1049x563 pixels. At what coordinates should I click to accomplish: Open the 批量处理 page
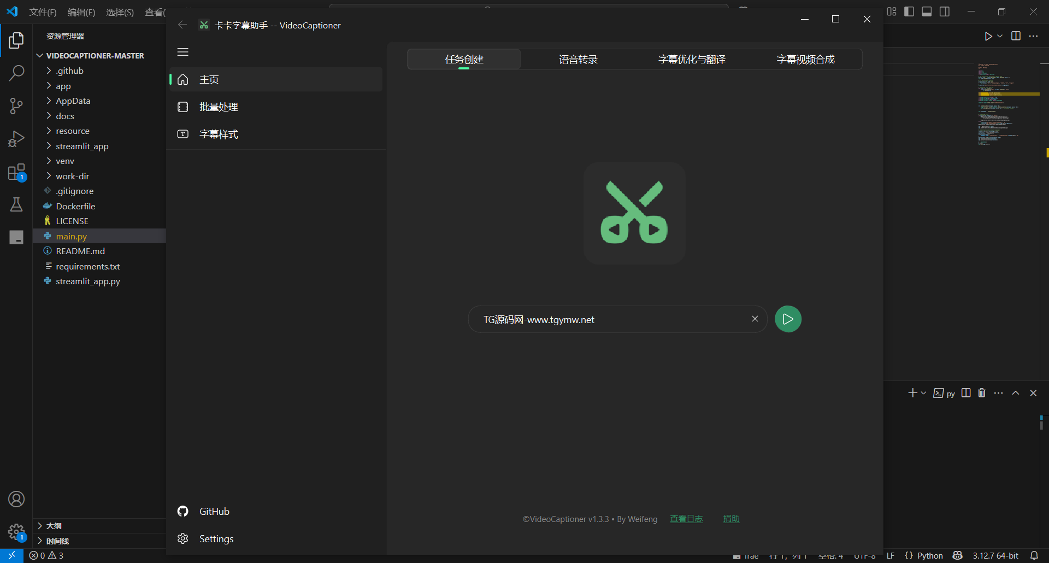(x=219, y=107)
